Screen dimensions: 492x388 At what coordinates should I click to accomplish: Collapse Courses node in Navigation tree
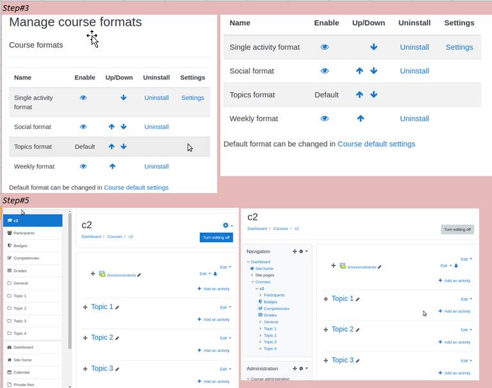tap(252, 282)
